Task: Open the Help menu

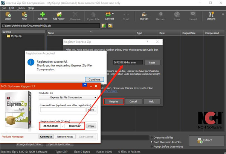Action: 31,8
